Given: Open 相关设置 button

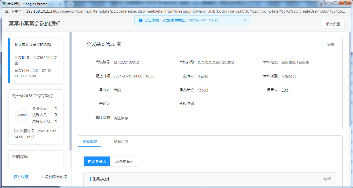Looking at the screenshot, I should [333, 24].
